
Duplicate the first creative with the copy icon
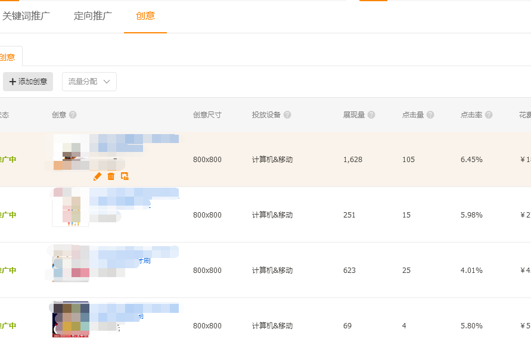click(124, 176)
